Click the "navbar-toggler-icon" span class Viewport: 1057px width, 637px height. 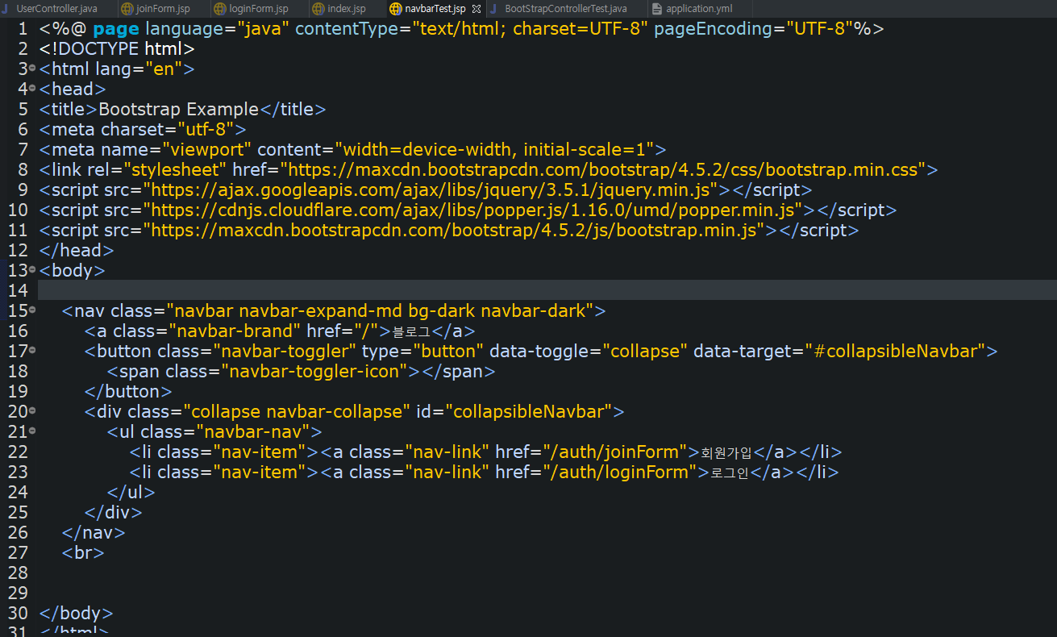click(314, 371)
